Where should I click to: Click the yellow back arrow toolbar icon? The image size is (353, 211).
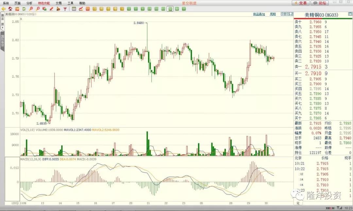click(x=3, y=9)
